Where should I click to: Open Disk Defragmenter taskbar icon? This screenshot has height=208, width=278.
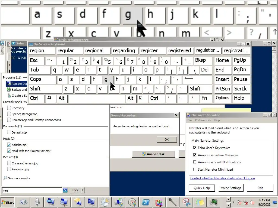click(159, 202)
